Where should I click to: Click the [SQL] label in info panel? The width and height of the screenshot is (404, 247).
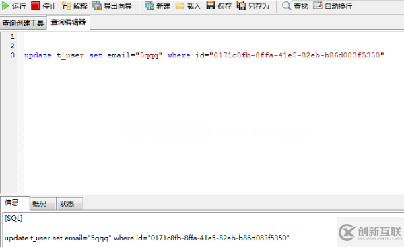pos(13,219)
